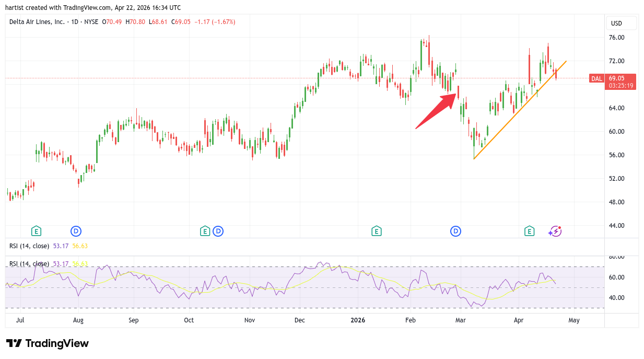Open the USD currency selector
This screenshot has height=359, width=644.
[x=621, y=23]
